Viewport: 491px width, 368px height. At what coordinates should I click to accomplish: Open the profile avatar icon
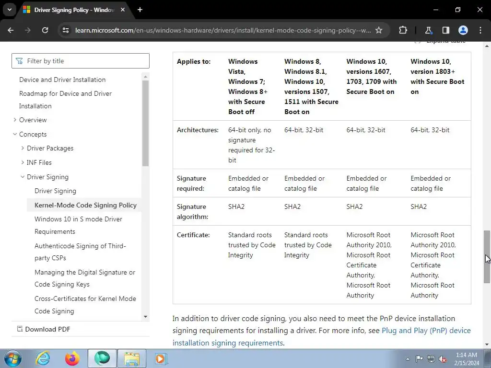(x=463, y=30)
